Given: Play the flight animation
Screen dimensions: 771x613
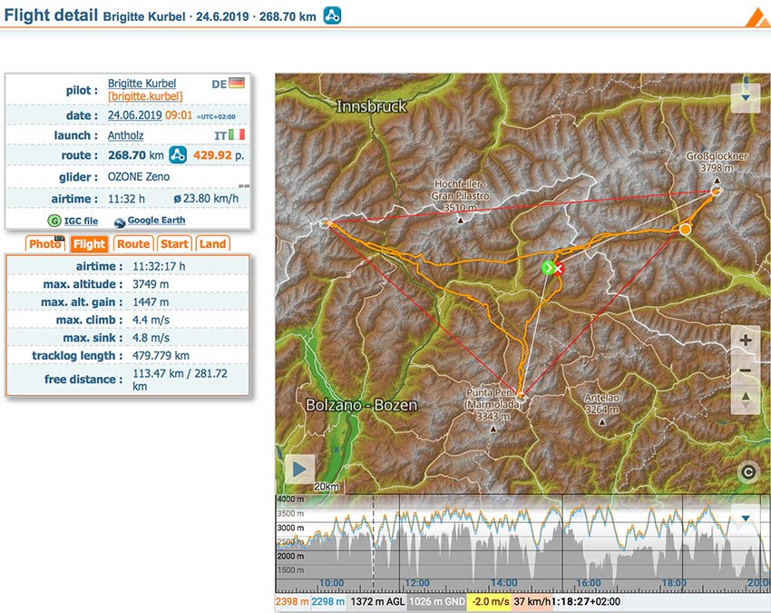Looking at the screenshot, I should (299, 469).
